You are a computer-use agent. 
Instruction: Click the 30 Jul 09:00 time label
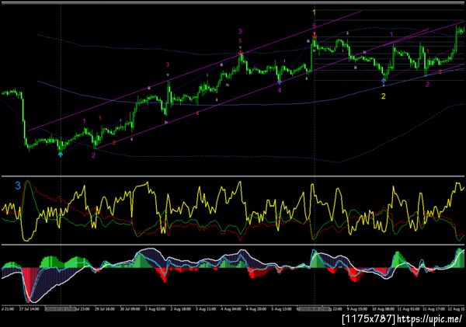pos(130,309)
